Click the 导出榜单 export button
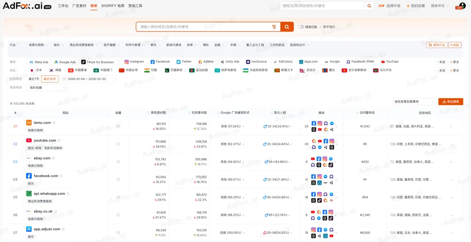 click(x=451, y=102)
